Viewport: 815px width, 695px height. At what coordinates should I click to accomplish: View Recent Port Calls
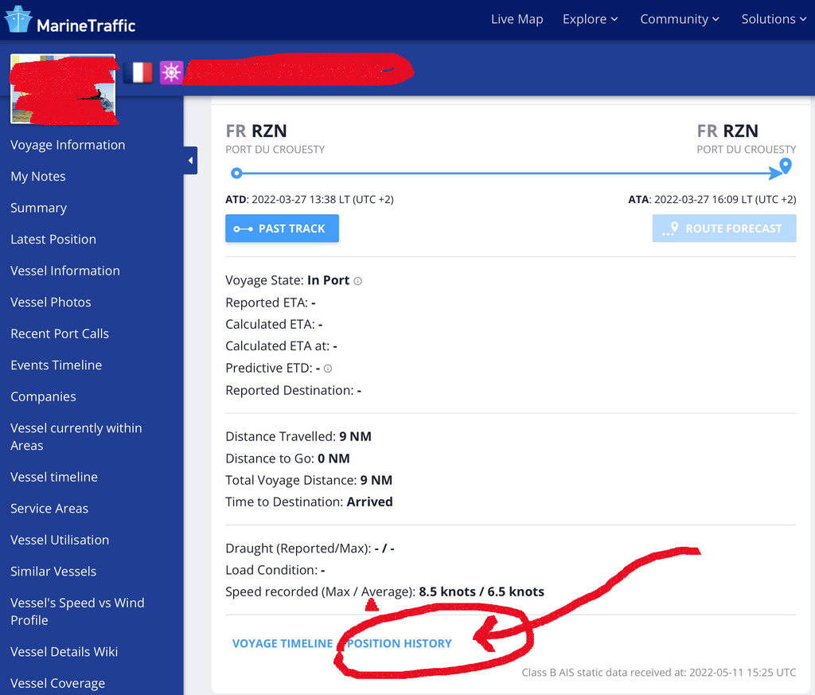[59, 334]
